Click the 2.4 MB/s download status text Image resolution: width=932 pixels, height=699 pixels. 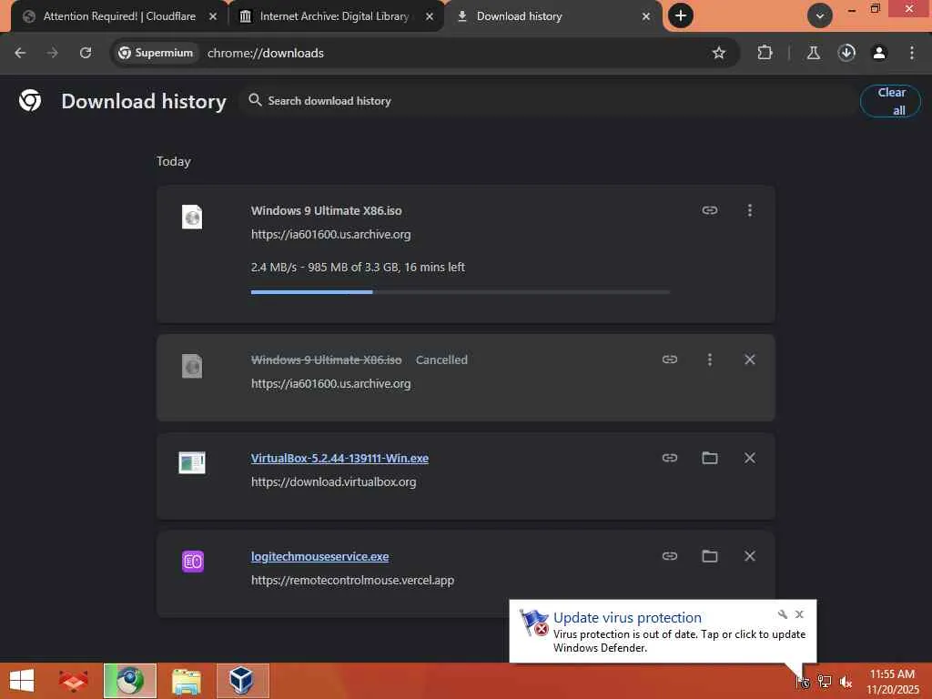point(358,268)
